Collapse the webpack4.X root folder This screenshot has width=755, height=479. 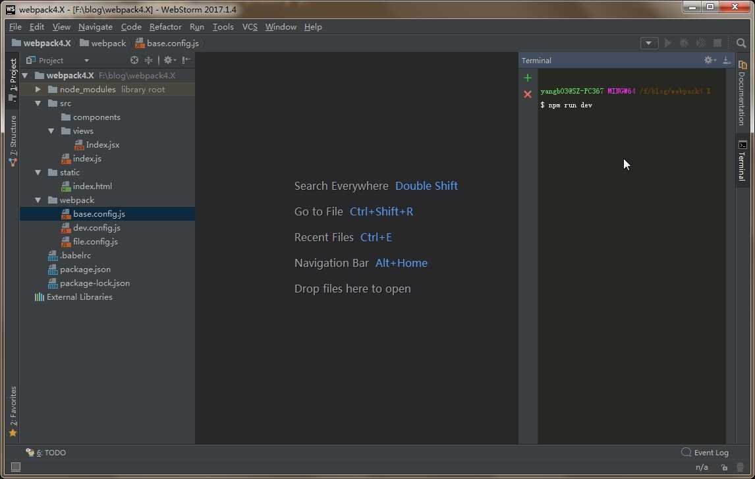point(25,76)
